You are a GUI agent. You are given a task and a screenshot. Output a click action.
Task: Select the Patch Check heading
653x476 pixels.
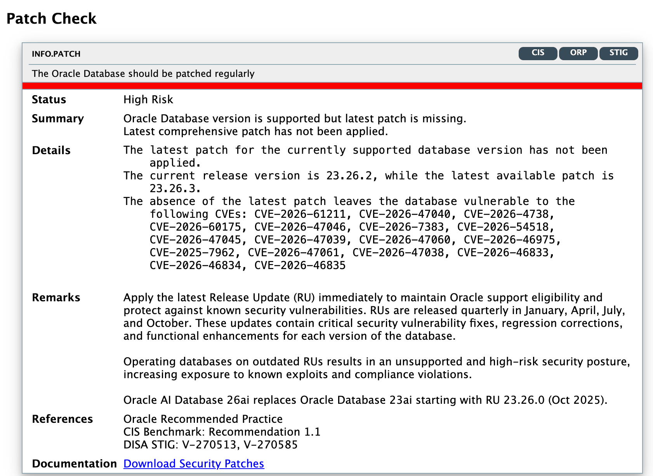52,19
